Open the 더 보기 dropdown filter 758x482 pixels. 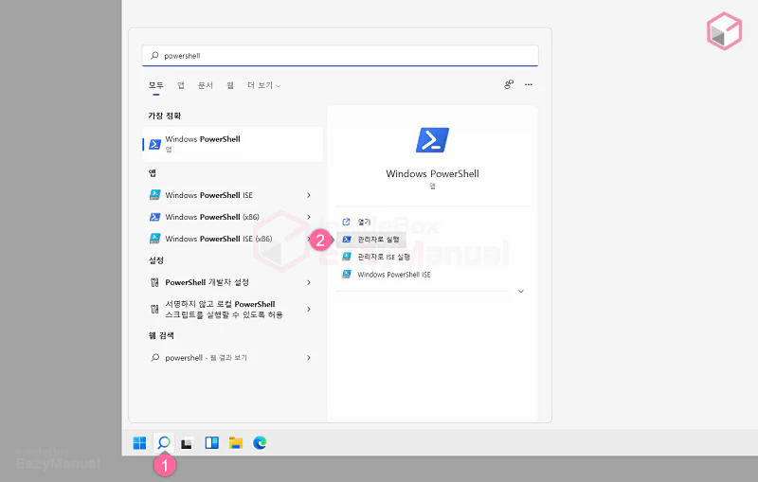click(x=263, y=85)
